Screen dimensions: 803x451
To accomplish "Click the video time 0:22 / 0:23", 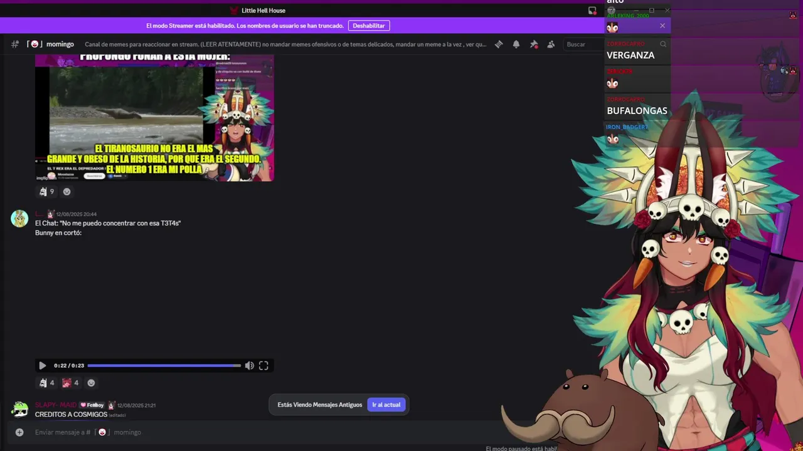I will point(69,366).
